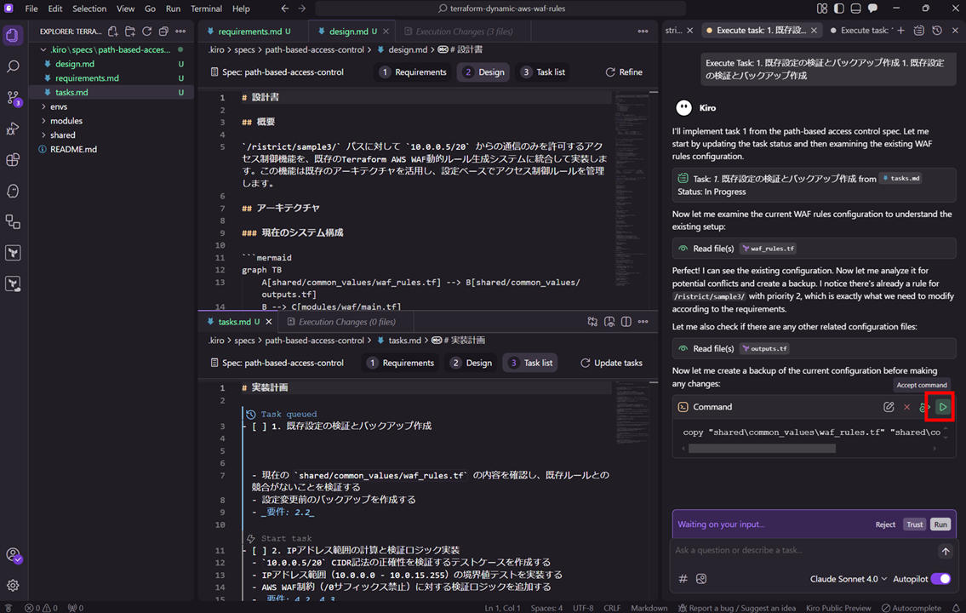Split the tasks.md editor
This screenshot has height=613, width=966.
click(x=626, y=322)
